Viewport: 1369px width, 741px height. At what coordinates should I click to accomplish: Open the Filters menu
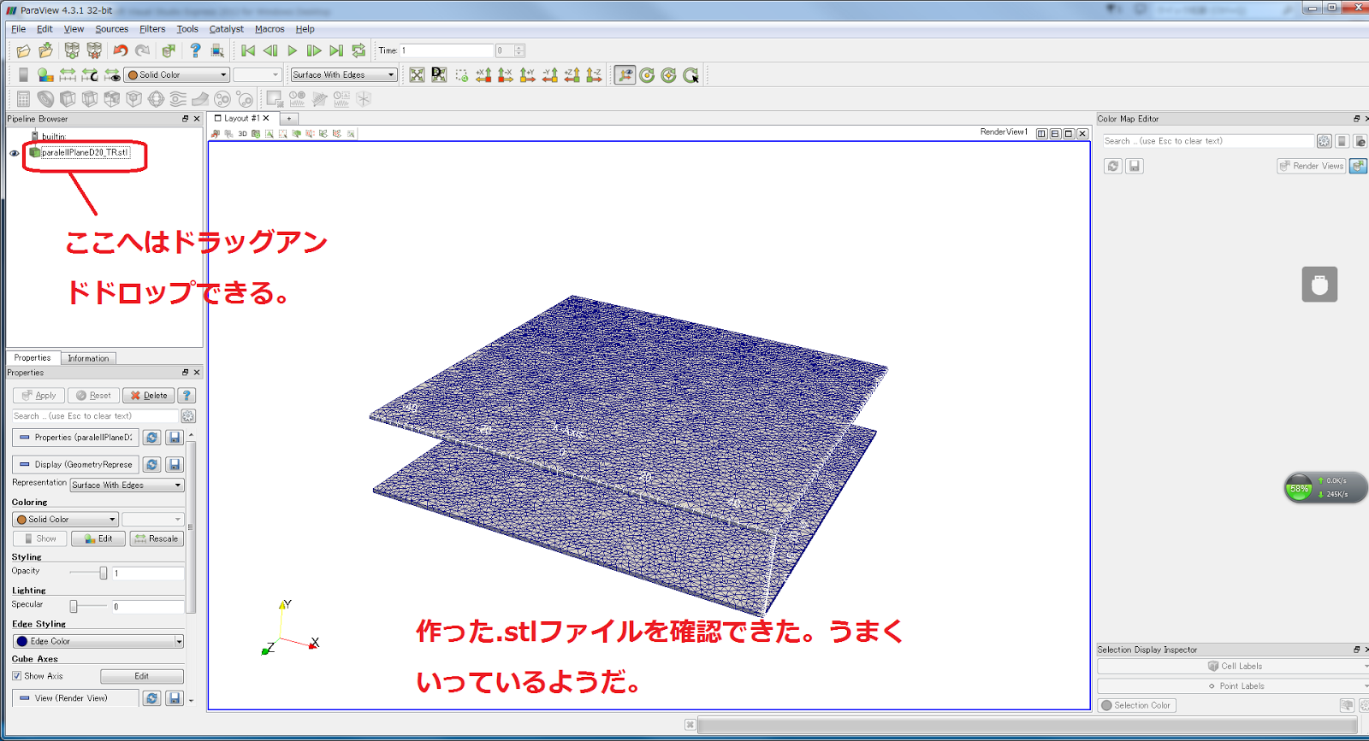coord(152,29)
